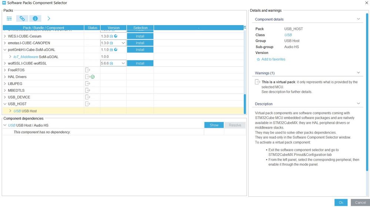This screenshot has width=370, height=207.
Task: Install the emotas.I-CUBE-CANOPEN pack
Action: (140, 43)
